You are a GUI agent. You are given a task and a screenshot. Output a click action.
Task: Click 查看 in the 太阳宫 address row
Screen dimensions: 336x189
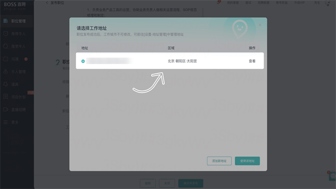pos(252,61)
